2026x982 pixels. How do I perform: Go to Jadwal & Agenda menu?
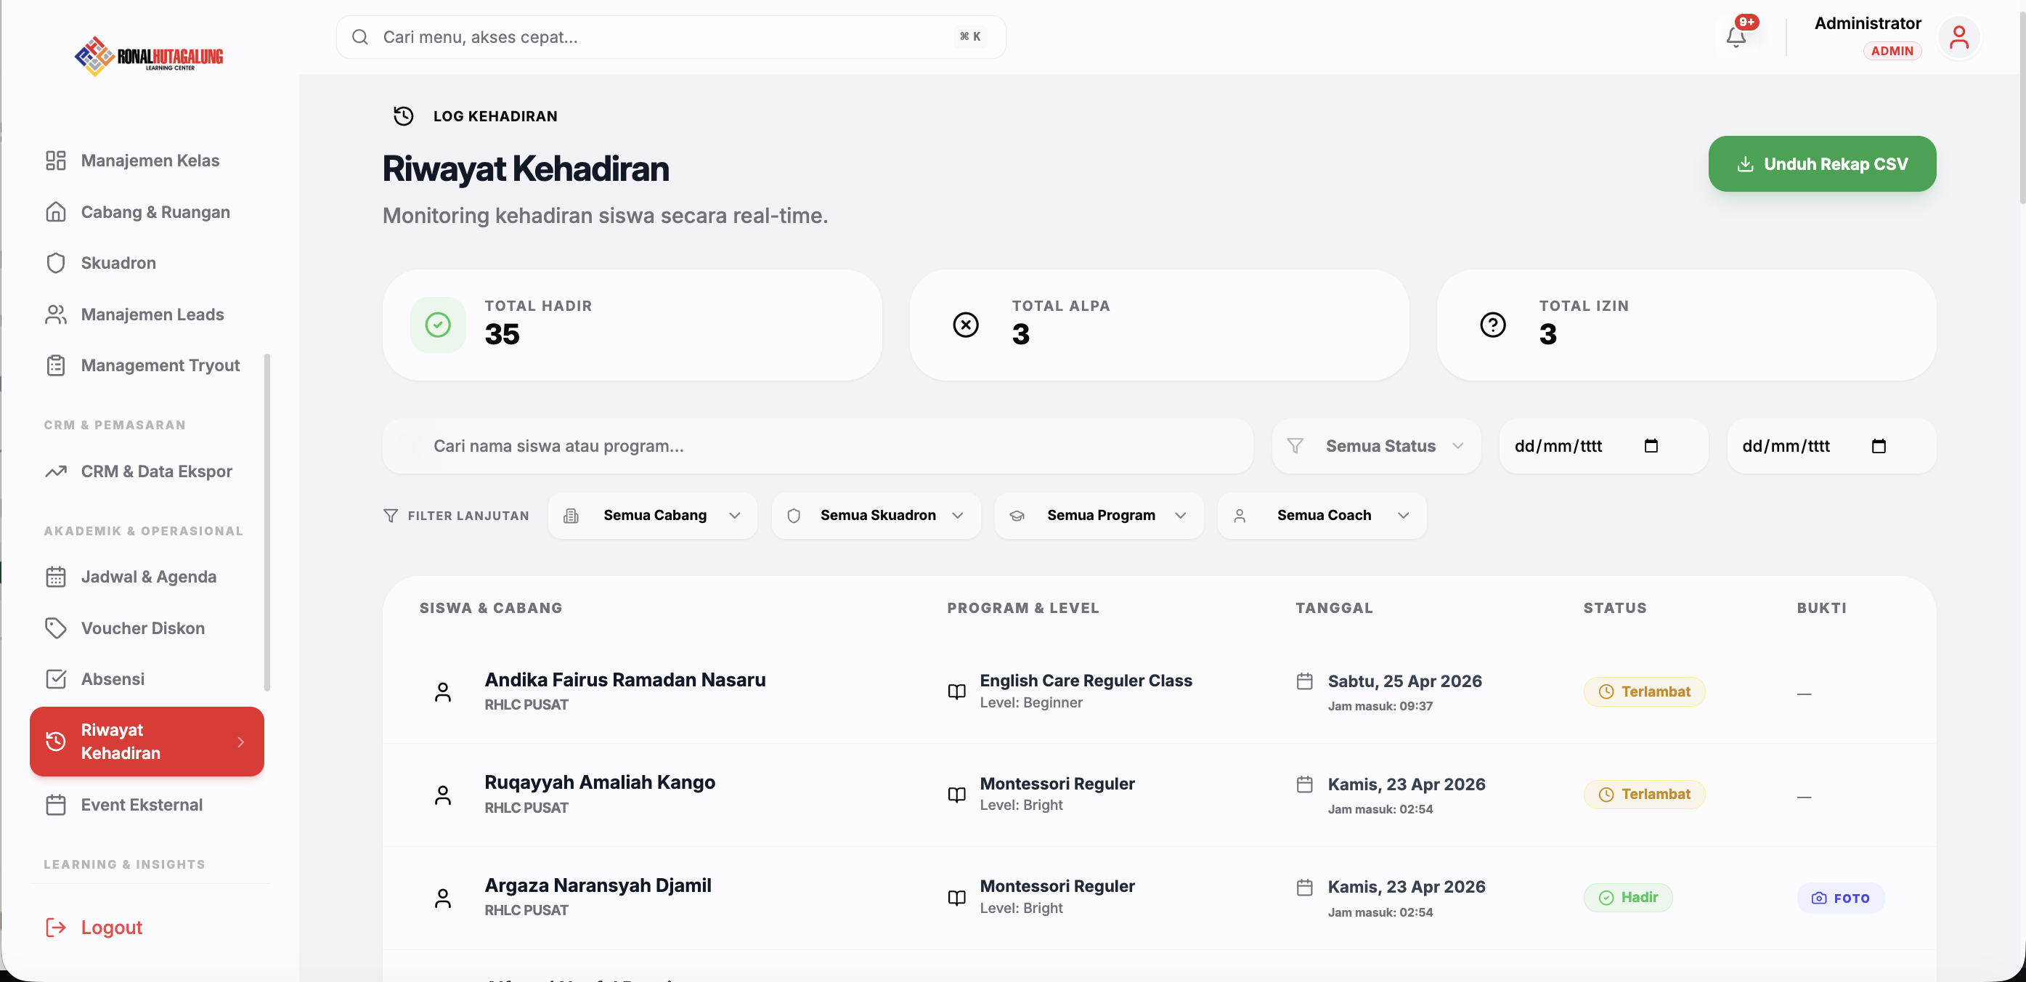point(148,577)
